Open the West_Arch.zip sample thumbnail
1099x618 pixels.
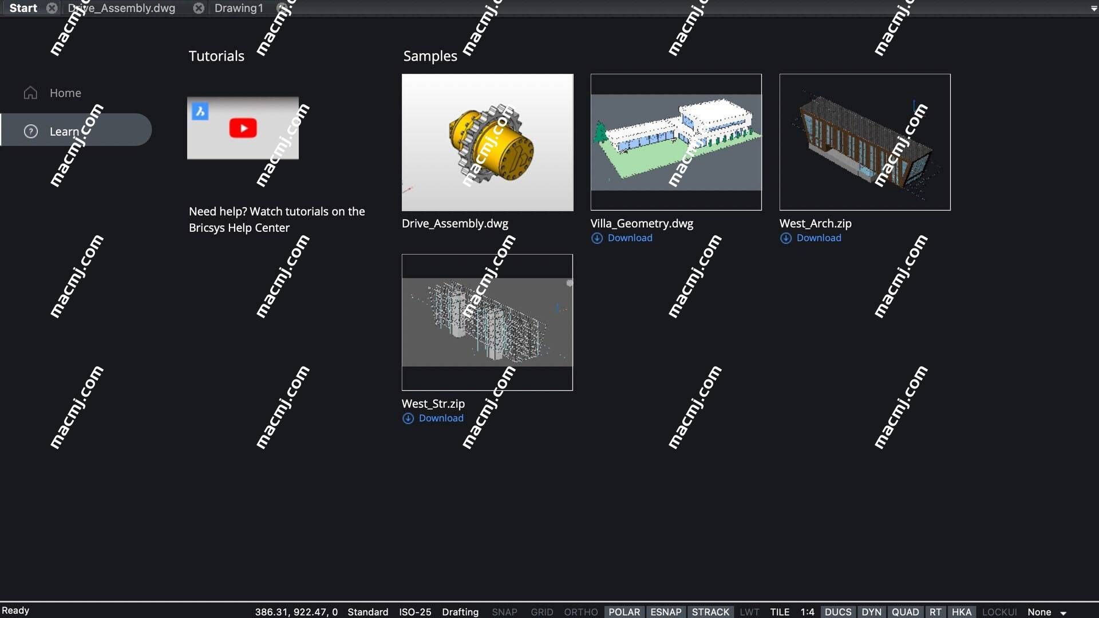point(865,142)
